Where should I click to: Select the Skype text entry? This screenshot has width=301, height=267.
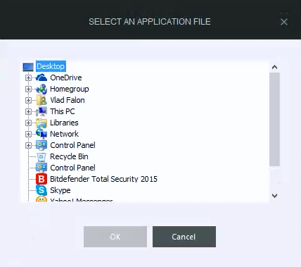coord(60,190)
